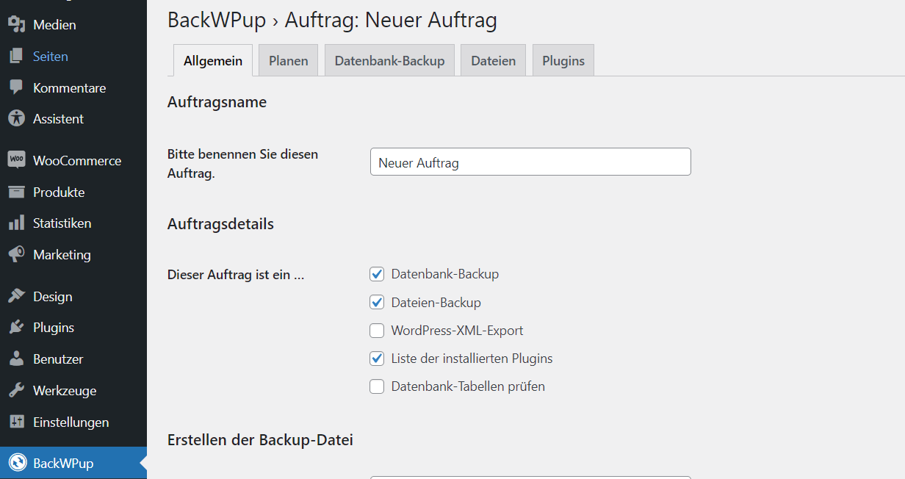The height and width of the screenshot is (479, 905).
Task: Switch to the Dateien tab
Action: pyautogui.click(x=493, y=60)
